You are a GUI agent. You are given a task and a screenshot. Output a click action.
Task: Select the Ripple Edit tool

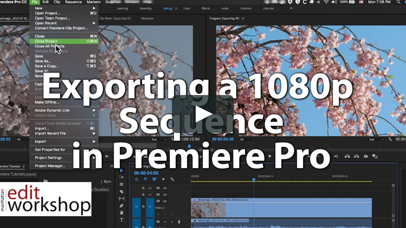[x=121, y=184]
